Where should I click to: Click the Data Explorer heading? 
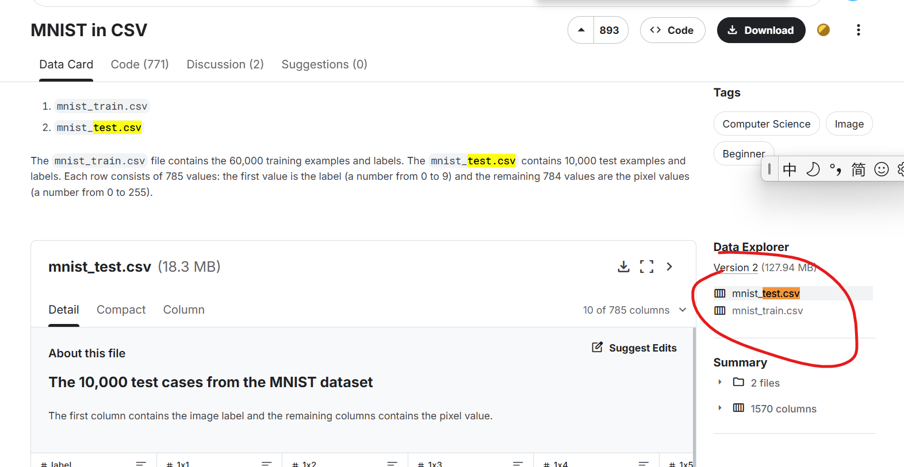751,247
